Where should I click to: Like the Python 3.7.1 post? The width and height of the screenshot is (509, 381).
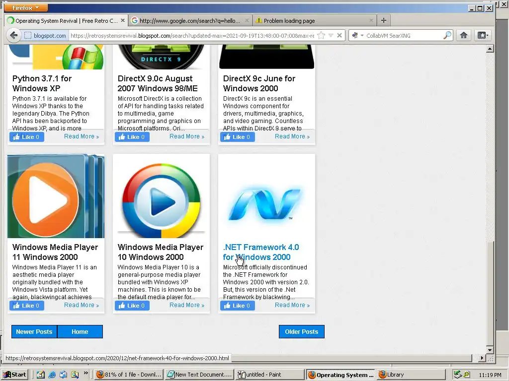27,137
